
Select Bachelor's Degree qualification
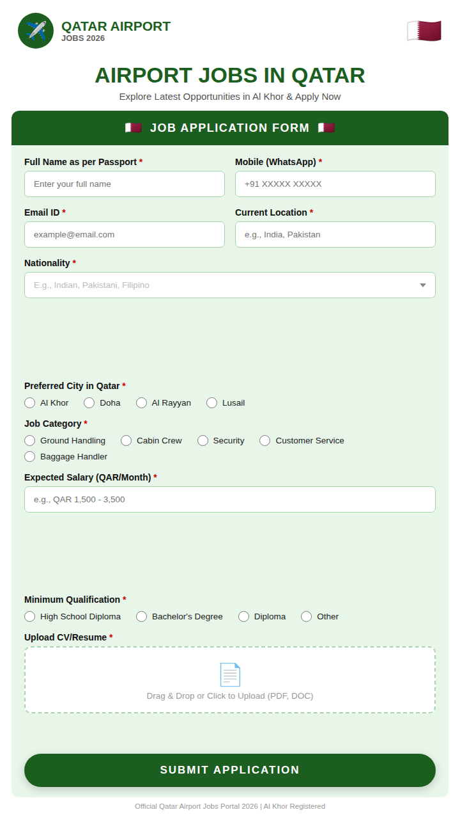click(142, 616)
